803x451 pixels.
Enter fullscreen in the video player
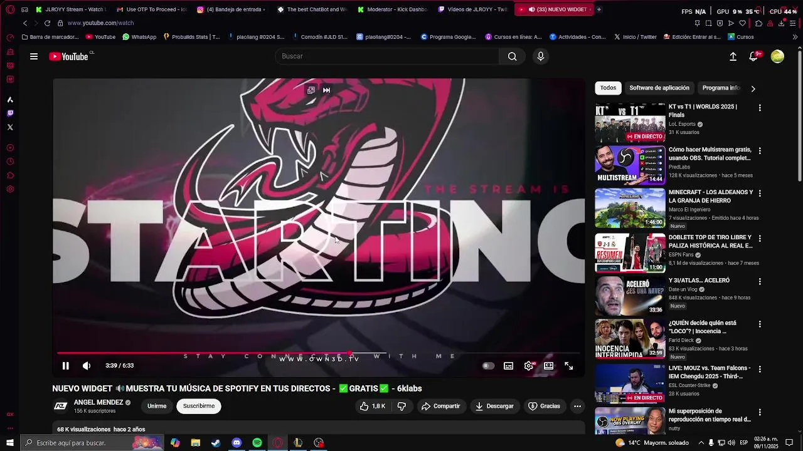(x=569, y=366)
